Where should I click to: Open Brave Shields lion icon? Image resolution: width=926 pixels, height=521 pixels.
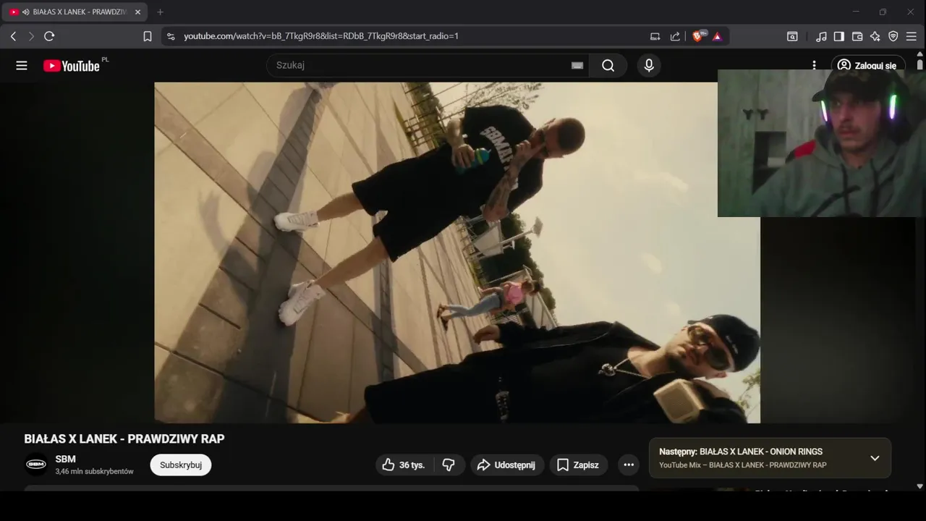point(699,36)
